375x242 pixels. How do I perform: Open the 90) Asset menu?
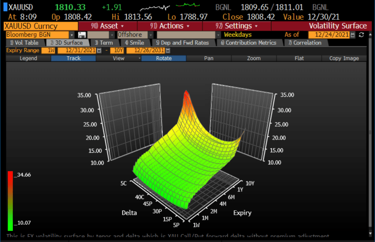(x=107, y=26)
